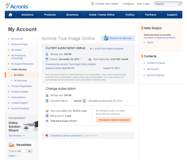This screenshot has width=187, height=160.
Task: Open My Orders
Action: tap(16, 50)
